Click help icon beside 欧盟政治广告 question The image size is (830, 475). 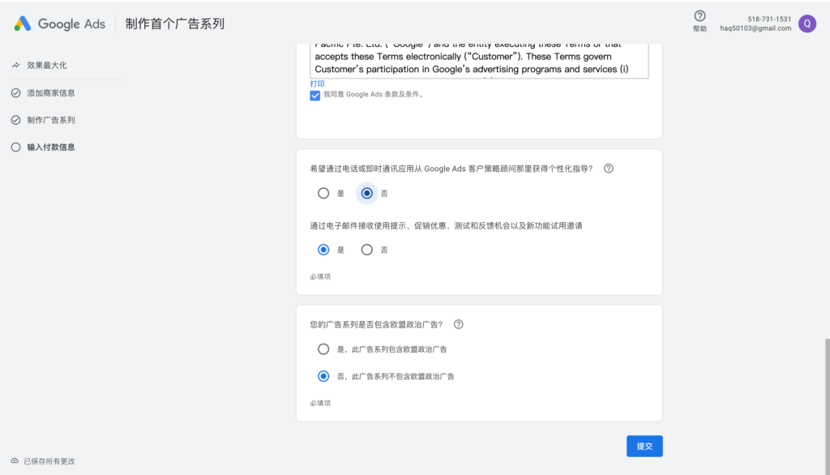459,324
